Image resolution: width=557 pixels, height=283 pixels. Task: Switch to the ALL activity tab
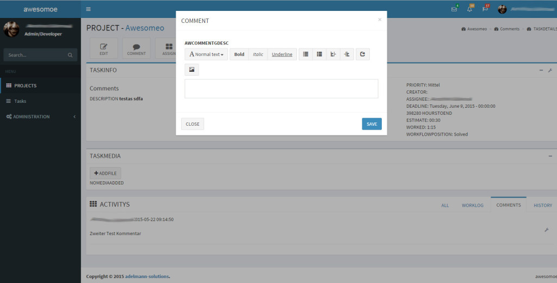445,206
